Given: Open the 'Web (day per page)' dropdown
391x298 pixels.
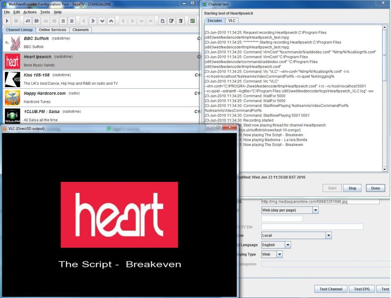Looking at the screenshot, I should click(315, 210).
